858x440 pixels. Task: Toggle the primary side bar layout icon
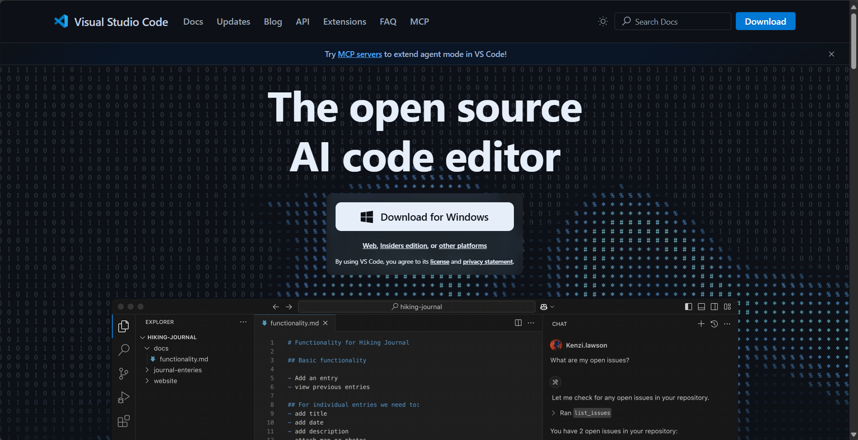688,307
